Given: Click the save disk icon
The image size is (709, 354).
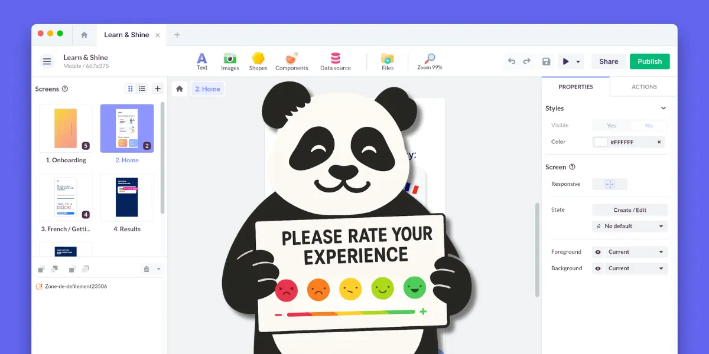Looking at the screenshot, I should coord(547,61).
